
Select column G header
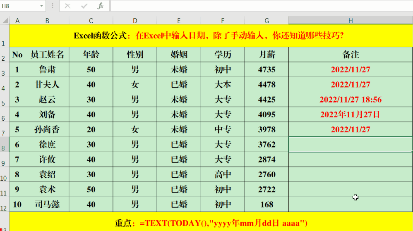(267, 21)
